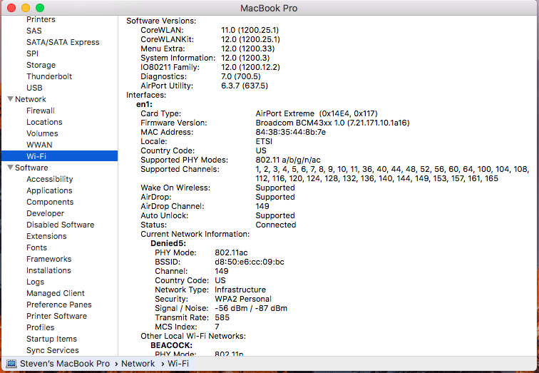Open Logs under Software
The width and height of the screenshot is (539, 373).
[36, 282]
